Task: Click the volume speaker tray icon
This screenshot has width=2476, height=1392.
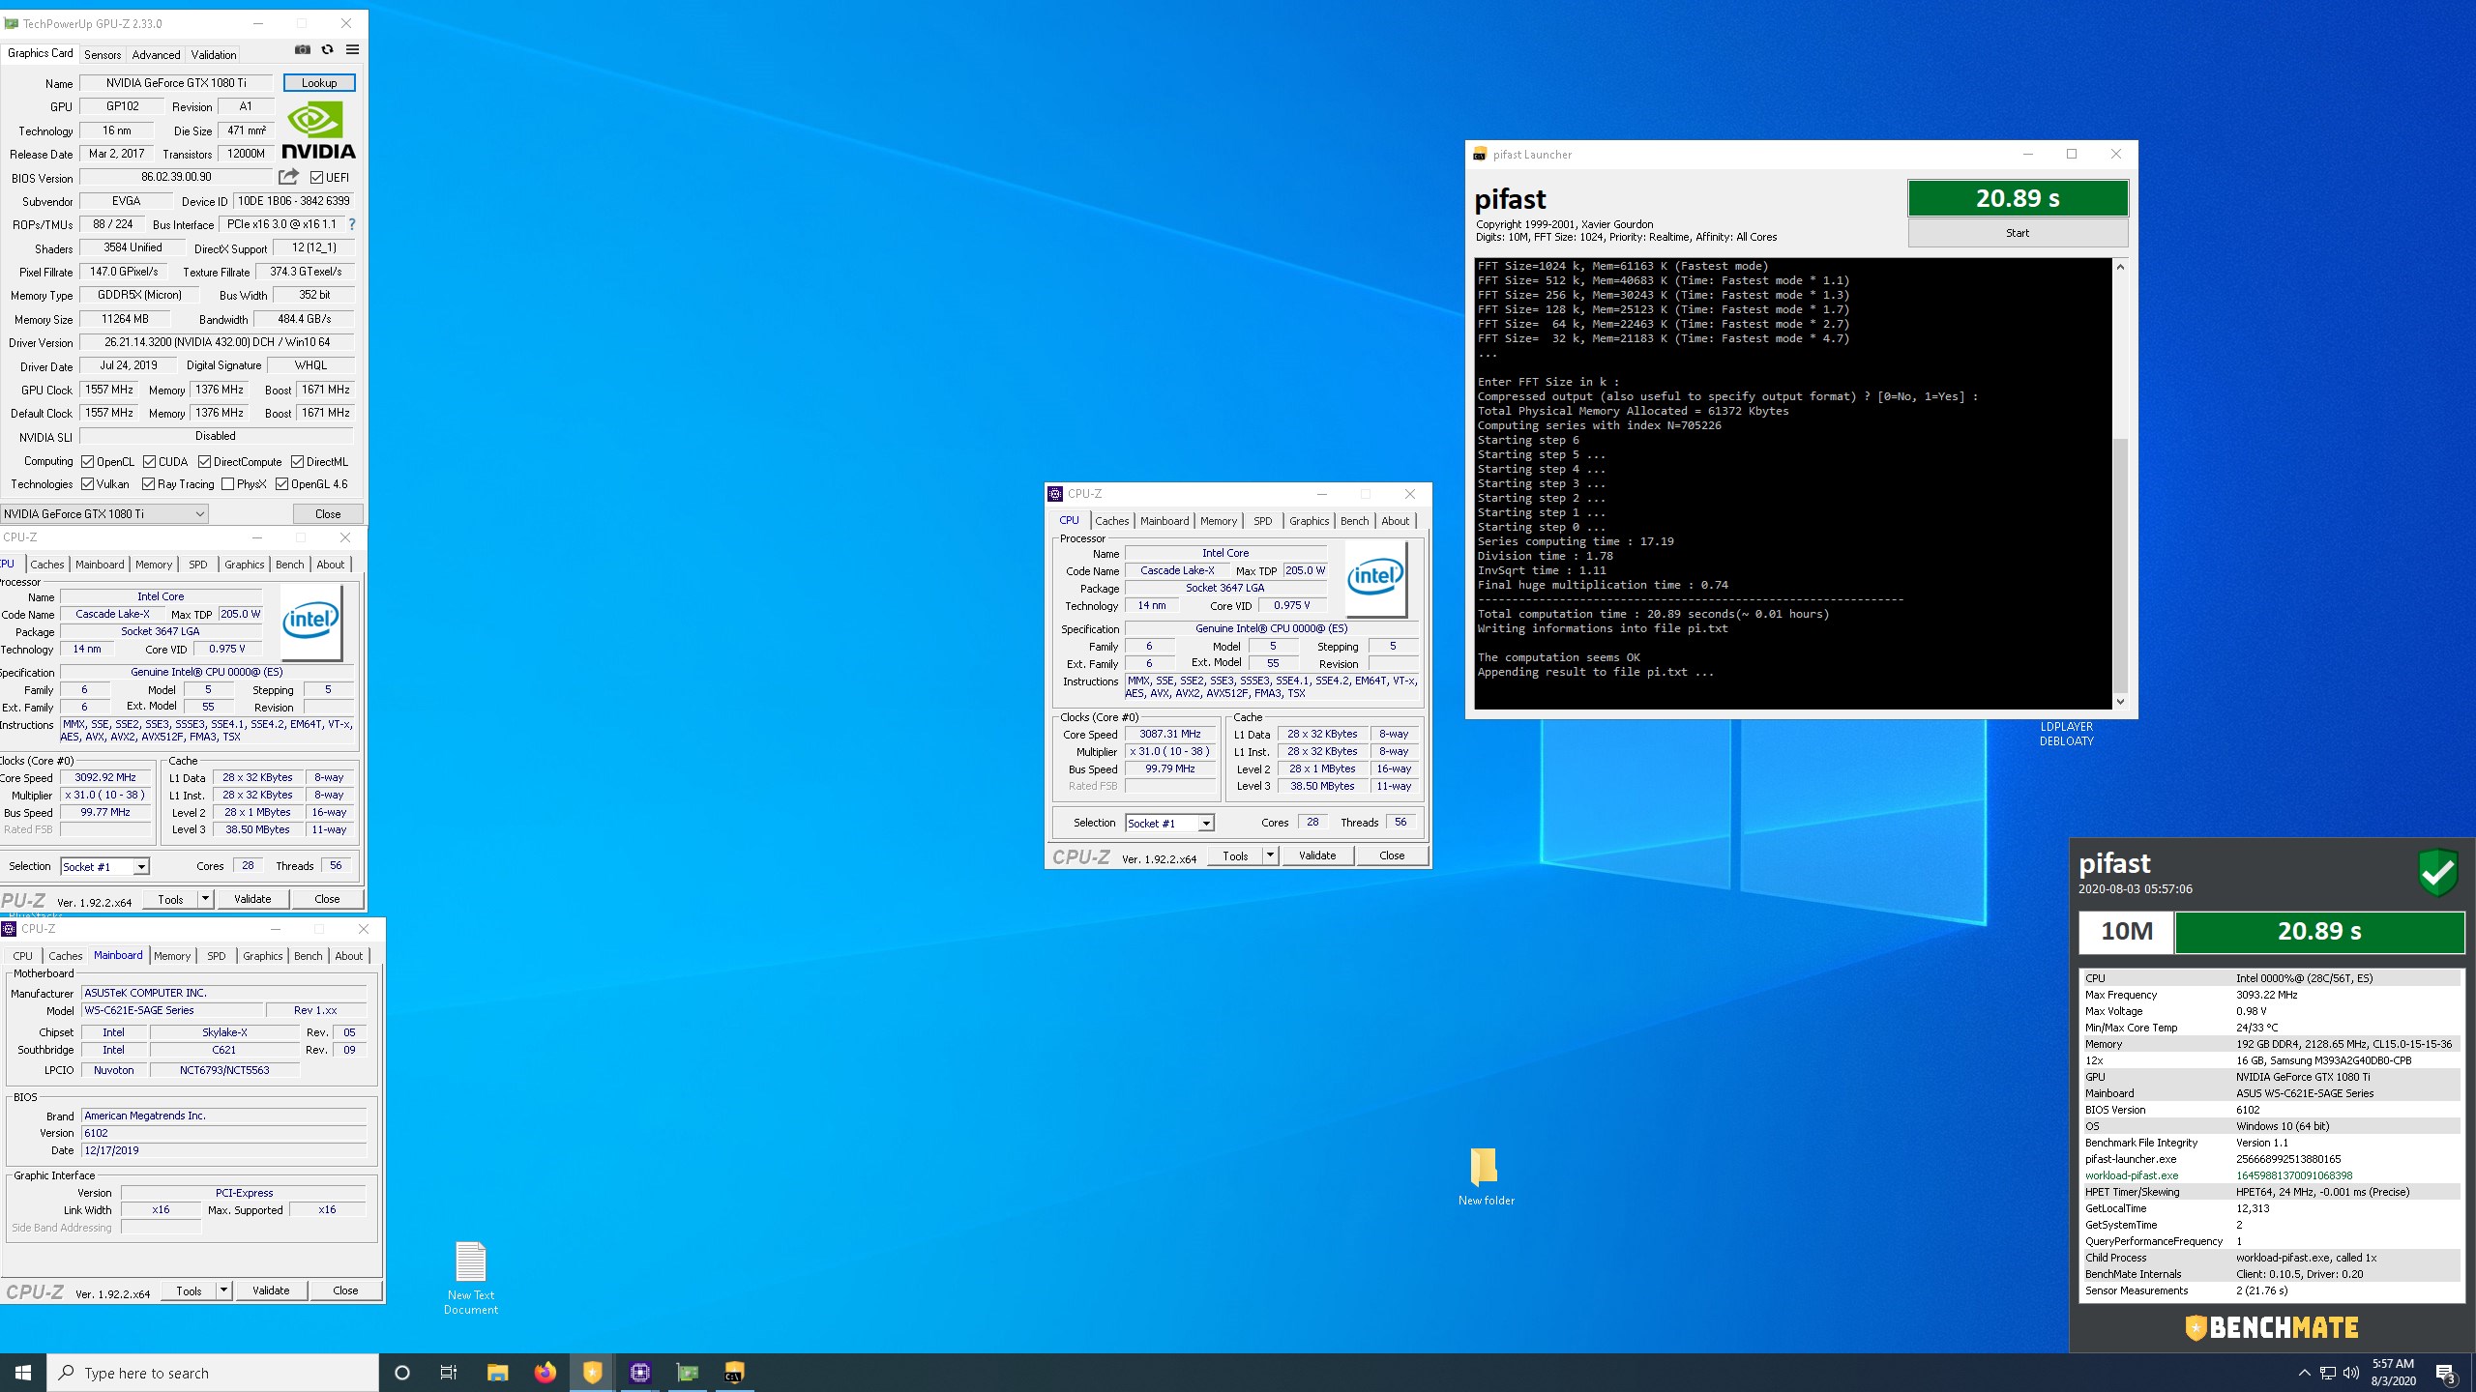Action: point(2351,1373)
